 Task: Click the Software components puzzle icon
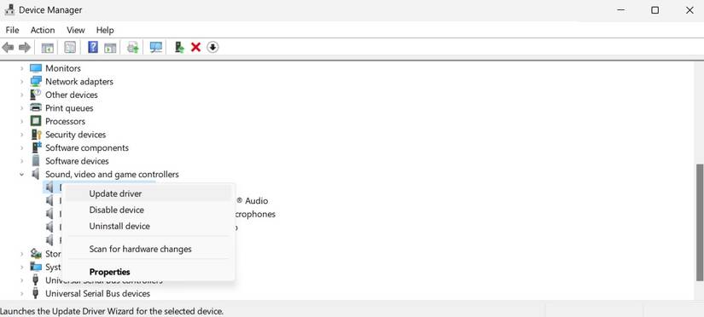(36, 147)
